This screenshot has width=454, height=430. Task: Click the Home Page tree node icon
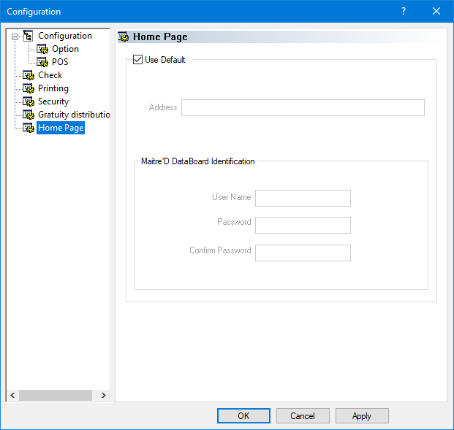point(29,128)
